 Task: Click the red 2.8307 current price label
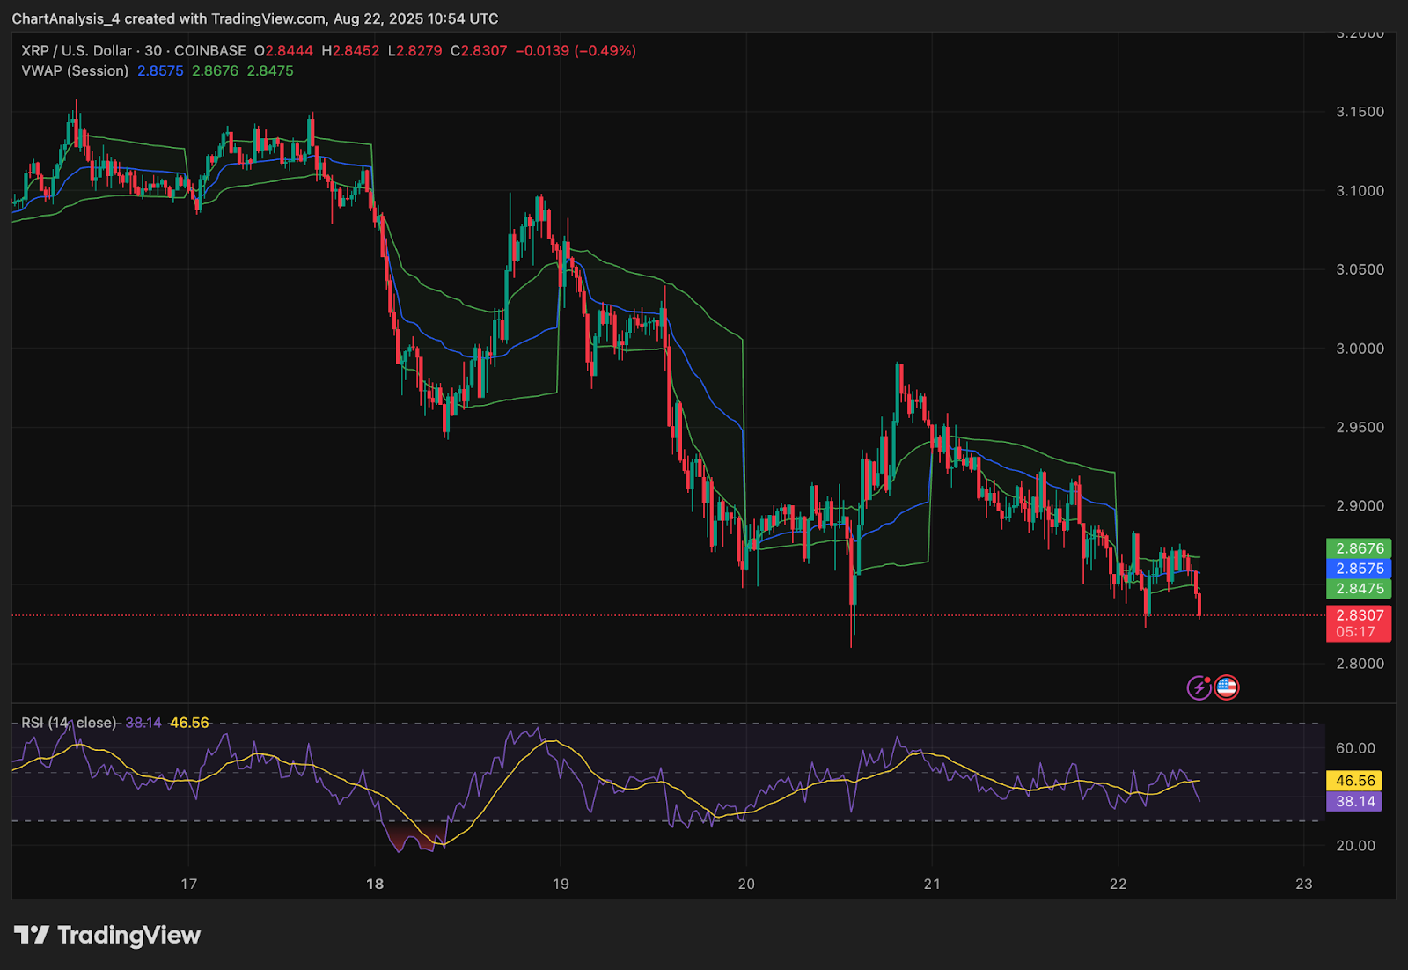(1359, 615)
